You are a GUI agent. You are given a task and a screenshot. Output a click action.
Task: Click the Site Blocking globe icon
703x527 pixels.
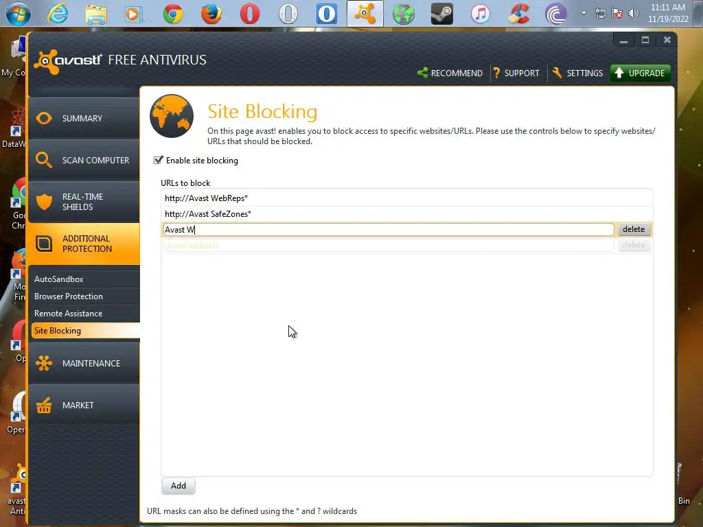172,115
